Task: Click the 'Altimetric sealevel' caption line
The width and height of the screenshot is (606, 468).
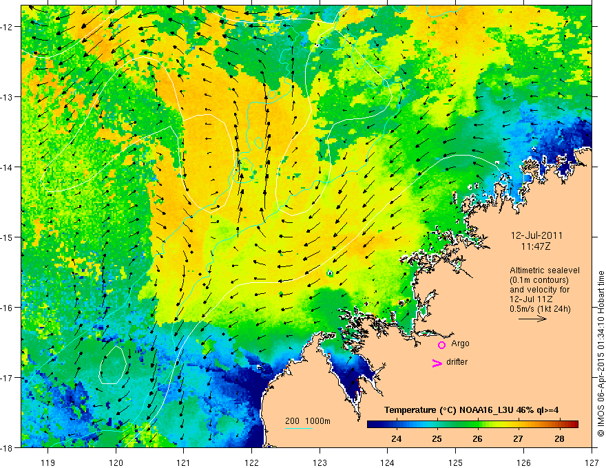Action: pos(545,270)
